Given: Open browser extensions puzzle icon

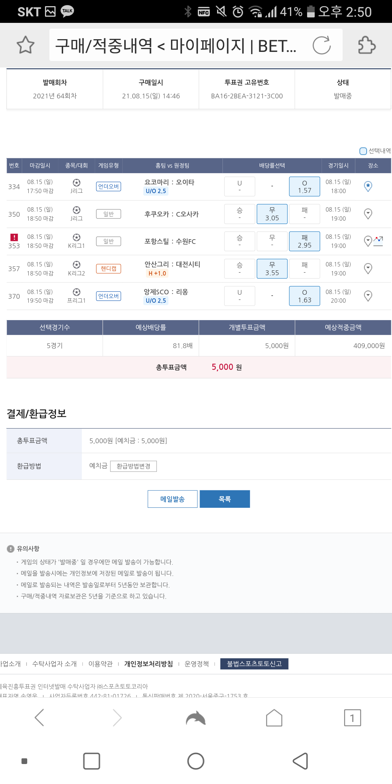Looking at the screenshot, I should tap(367, 45).
